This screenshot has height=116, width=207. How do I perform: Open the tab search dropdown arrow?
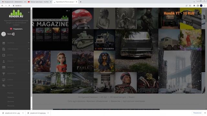[x=194, y=2]
